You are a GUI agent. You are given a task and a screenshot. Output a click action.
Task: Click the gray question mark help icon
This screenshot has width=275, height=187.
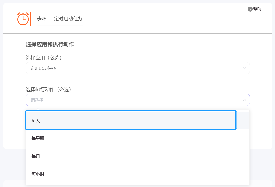coord(250,9)
